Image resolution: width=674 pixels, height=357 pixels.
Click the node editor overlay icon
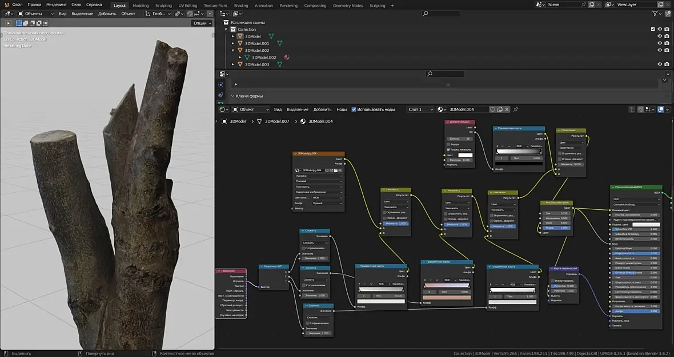(661, 109)
